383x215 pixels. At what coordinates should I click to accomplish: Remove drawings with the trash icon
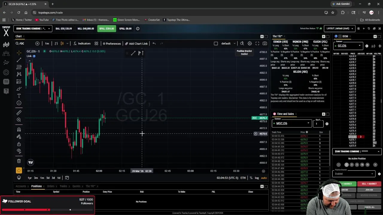coord(19,161)
